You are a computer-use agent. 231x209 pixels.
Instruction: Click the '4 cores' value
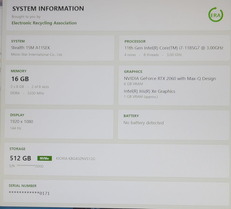tap(130, 55)
